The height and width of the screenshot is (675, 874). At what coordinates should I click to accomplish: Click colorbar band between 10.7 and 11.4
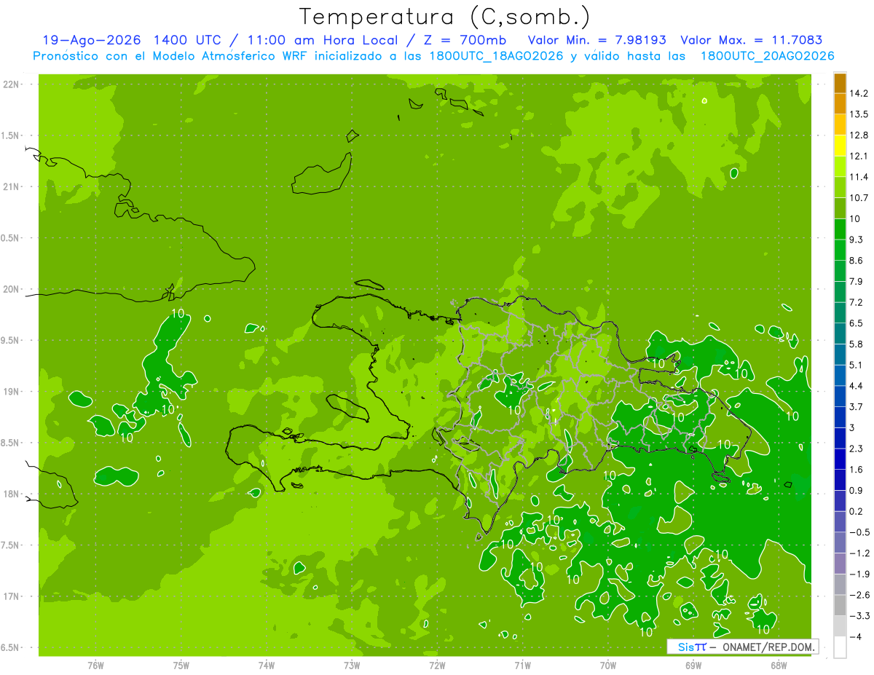point(840,188)
